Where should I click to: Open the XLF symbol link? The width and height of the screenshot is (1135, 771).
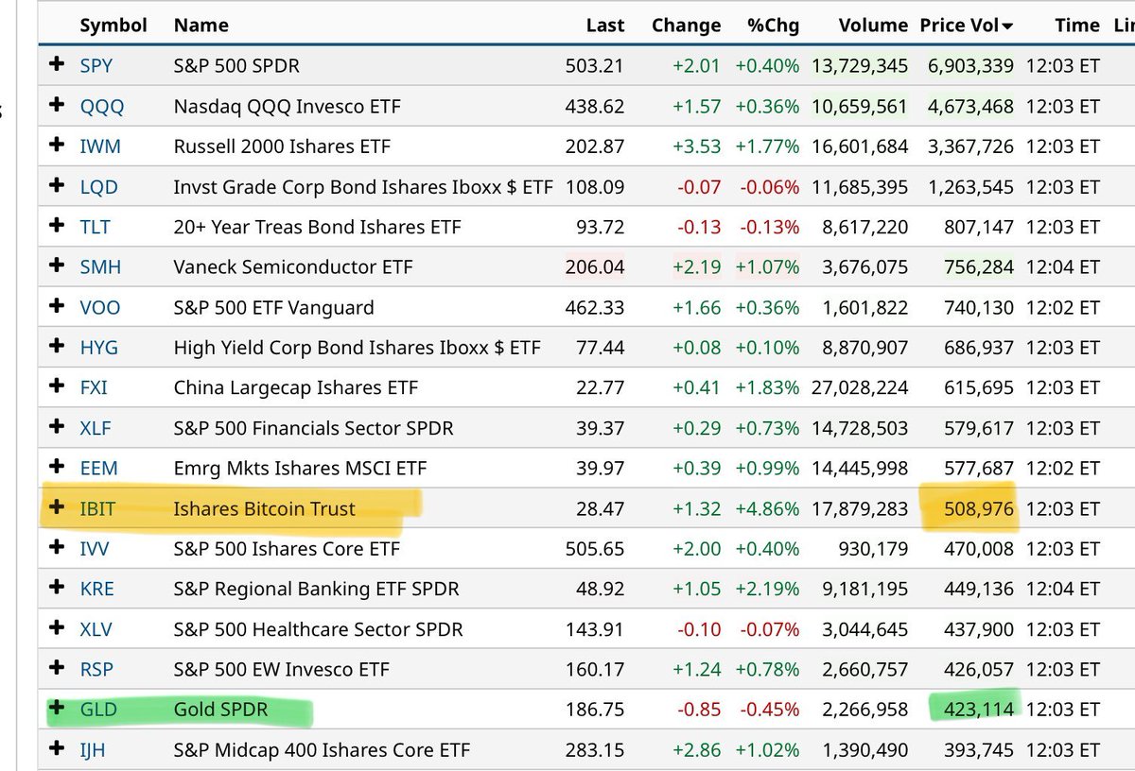point(96,428)
